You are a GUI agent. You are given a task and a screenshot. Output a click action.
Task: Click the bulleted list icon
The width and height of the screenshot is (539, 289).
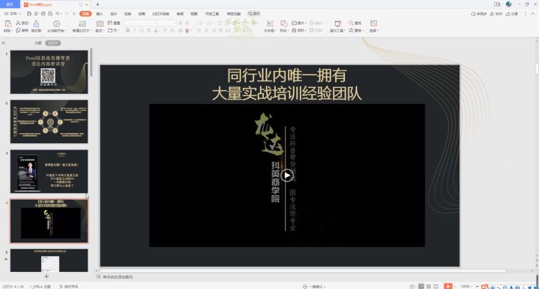pyautogui.click(x=200, y=23)
